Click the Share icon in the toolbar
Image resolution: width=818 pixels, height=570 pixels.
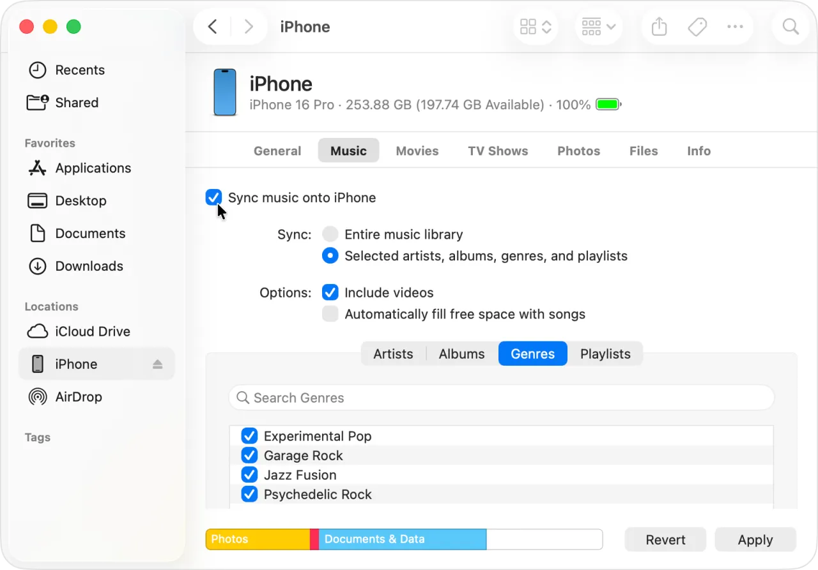click(658, 27)
